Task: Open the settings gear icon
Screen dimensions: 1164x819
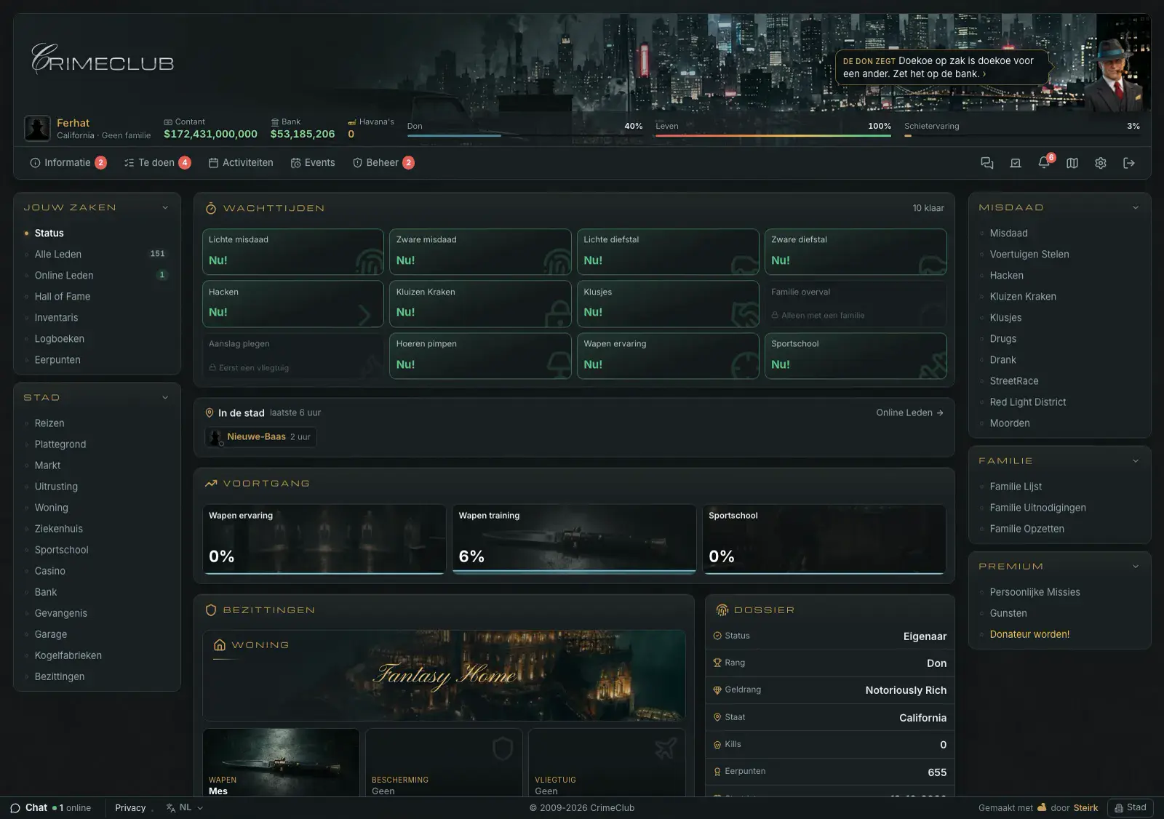Action: pos(1101,163)
